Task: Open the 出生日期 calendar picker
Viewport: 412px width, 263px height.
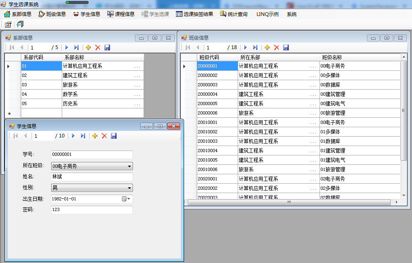Action: 126,199
